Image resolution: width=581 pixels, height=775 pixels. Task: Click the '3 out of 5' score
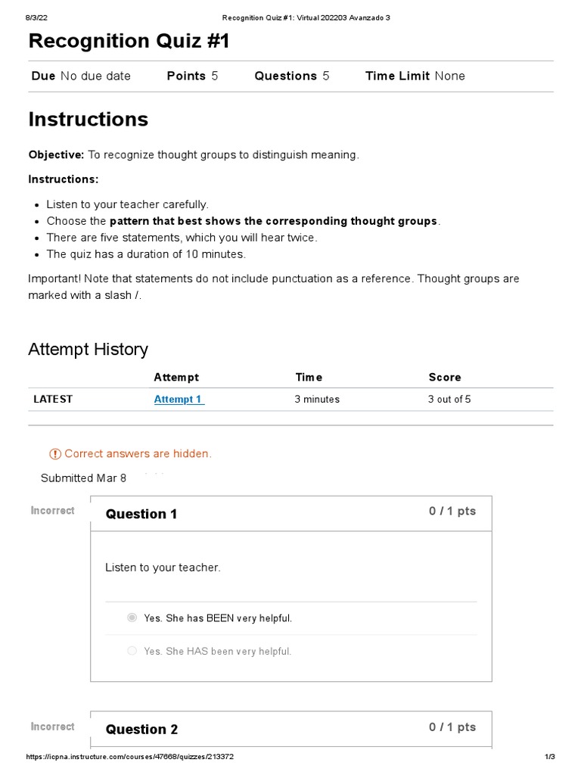pyautogui.click(x=449, y=399)
